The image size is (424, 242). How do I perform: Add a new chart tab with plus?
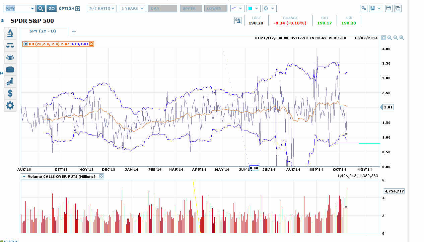(x=74, y=31)
